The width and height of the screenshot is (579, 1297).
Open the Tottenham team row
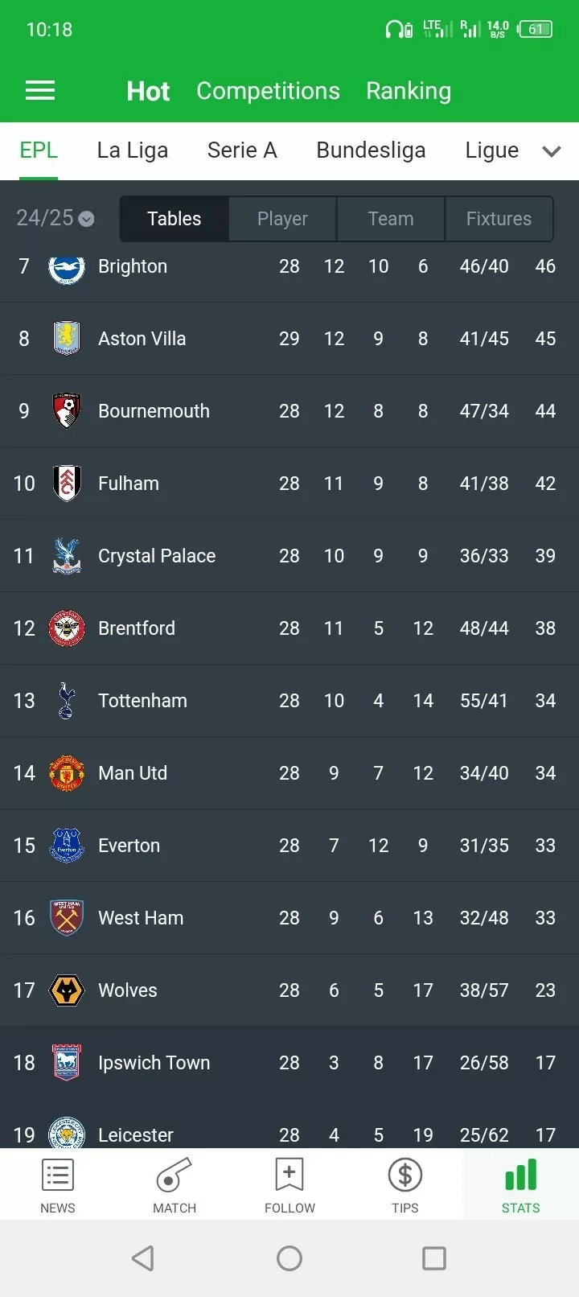[289, 701]
